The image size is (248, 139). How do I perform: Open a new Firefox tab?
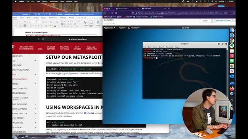coord(169,8)
